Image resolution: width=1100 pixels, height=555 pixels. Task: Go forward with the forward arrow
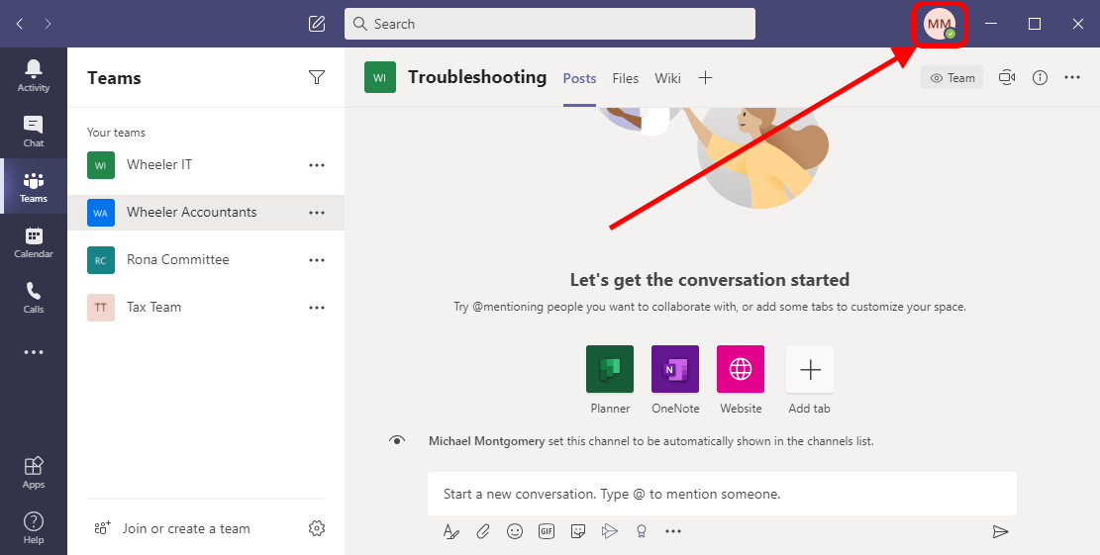click(48, 24)
